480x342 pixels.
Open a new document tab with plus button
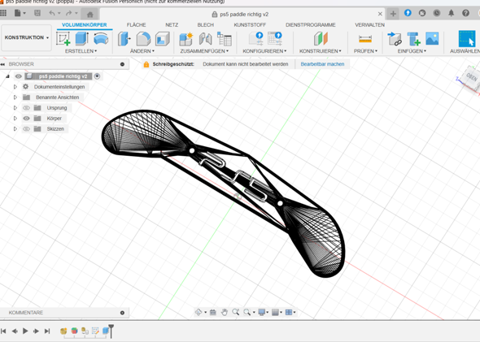click(393, 14)
